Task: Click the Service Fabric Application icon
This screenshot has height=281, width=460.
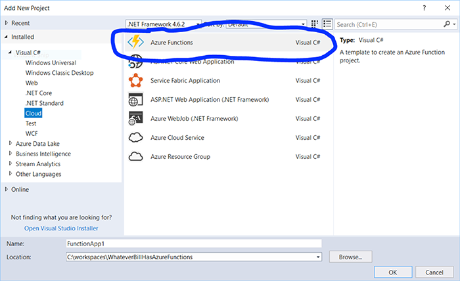Action: click(x=135, y=80)
